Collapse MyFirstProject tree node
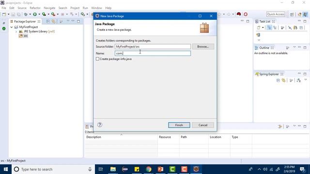The height and width of the screenshot is (174, 310). [x=12, y=27]
